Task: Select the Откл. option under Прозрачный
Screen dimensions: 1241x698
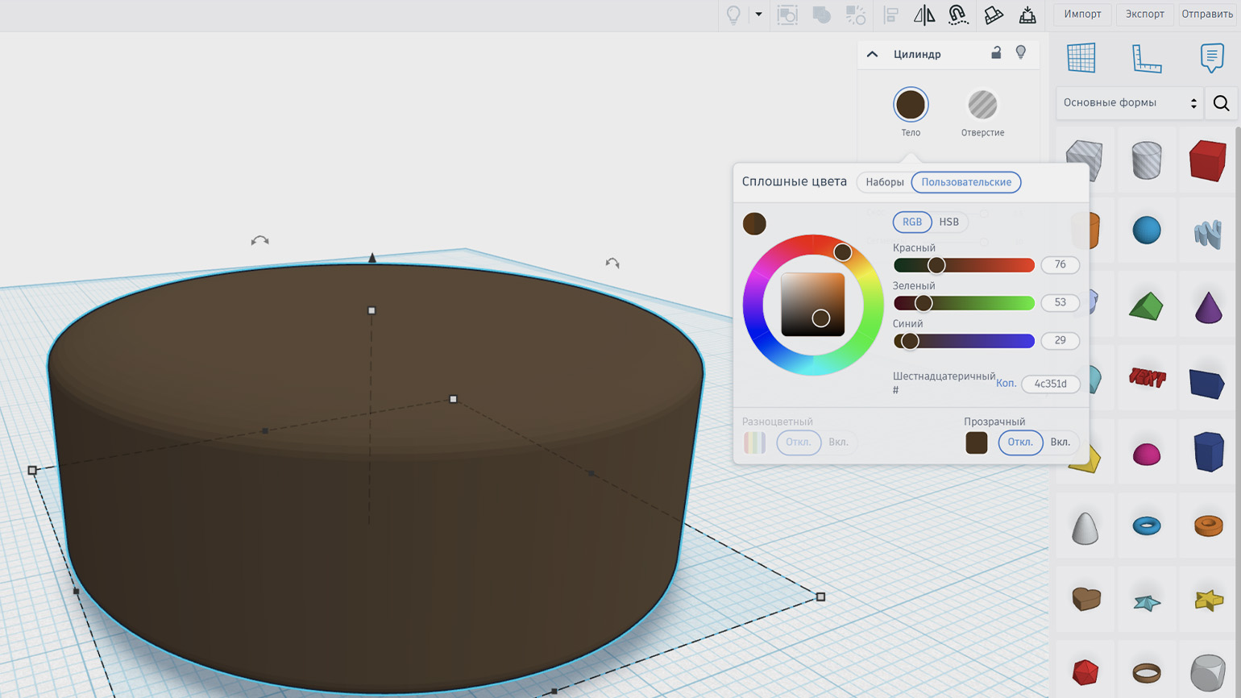Action: click(1020, 442)
